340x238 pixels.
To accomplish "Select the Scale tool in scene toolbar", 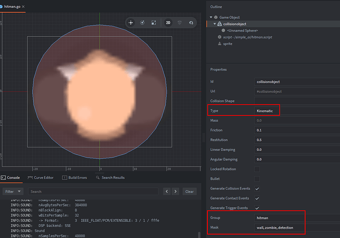I will click(x=154, y=23).
